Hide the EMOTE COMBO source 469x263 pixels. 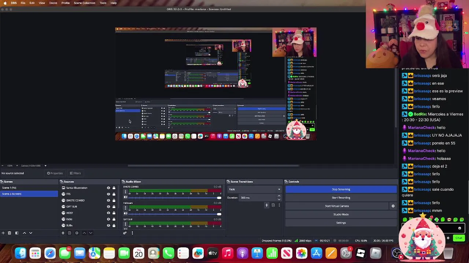(x=108, y=200)
